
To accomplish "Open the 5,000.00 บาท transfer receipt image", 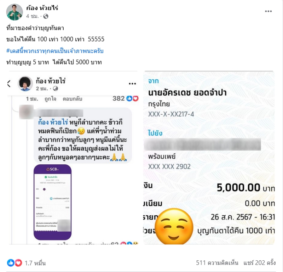I will pyautogui.click(x=209, y=158).
